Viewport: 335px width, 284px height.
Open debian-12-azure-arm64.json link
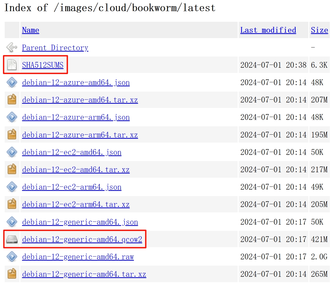(76, 117)
